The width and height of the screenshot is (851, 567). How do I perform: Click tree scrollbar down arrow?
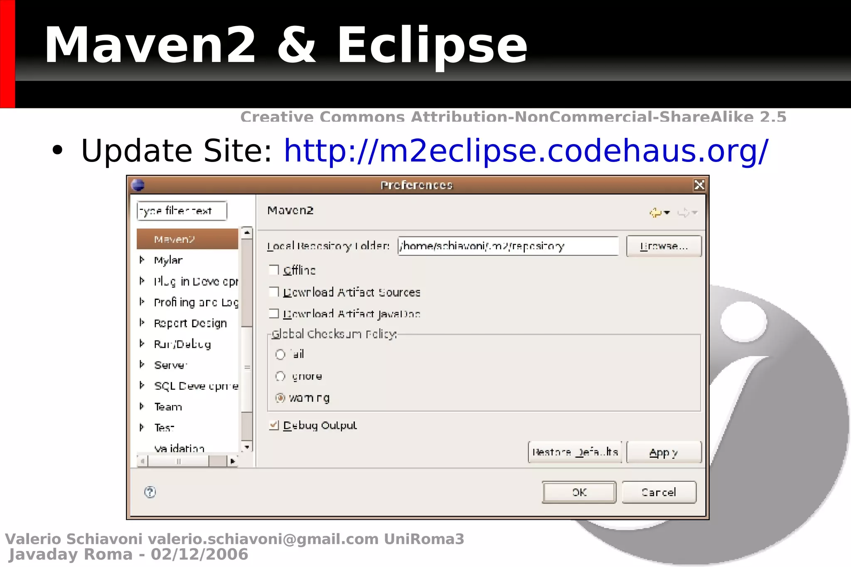click(247, 447)
